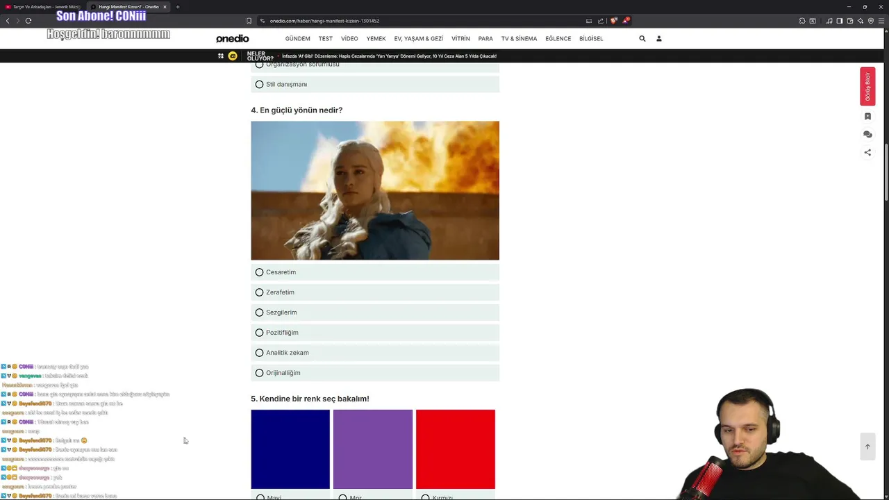Click '5. Kendine bir renk seç bakalım!' heading
Viewport: 889px width, 500px height.
tap(310, 399)
